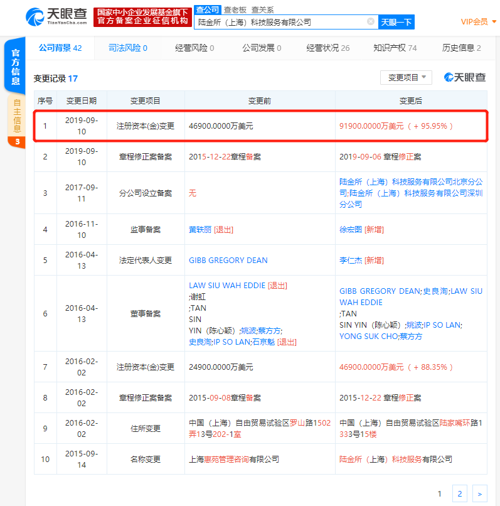Expand the 变更项目 filter dropdown
The height and width of the screenshot is (506, 500).
pos(406,77)
